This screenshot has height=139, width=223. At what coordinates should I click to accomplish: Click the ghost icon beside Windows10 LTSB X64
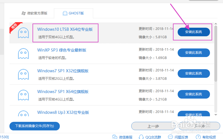tap(23, 33)
